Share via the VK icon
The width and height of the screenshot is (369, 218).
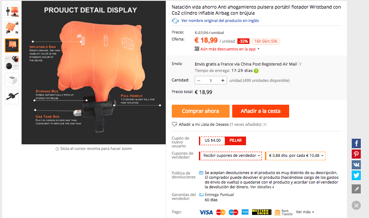pos(356,165)
